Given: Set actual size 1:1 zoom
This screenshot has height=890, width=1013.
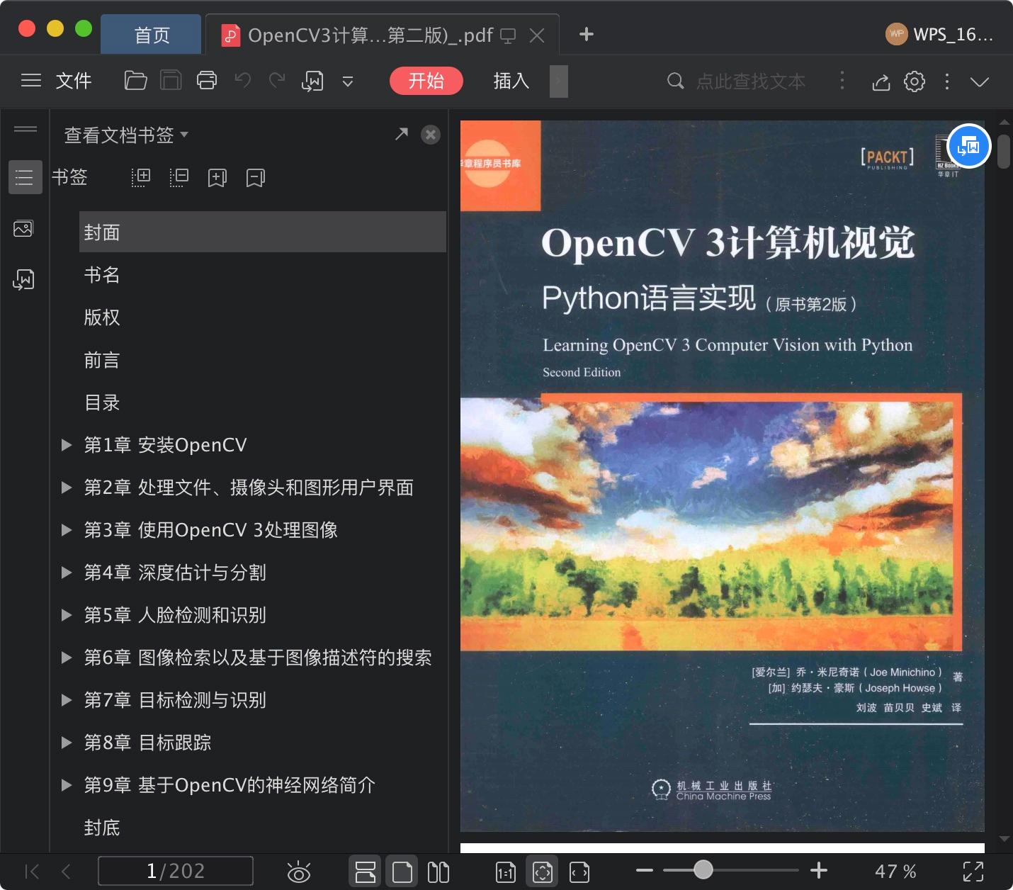Looking at the screenshot, I should 506,872.
